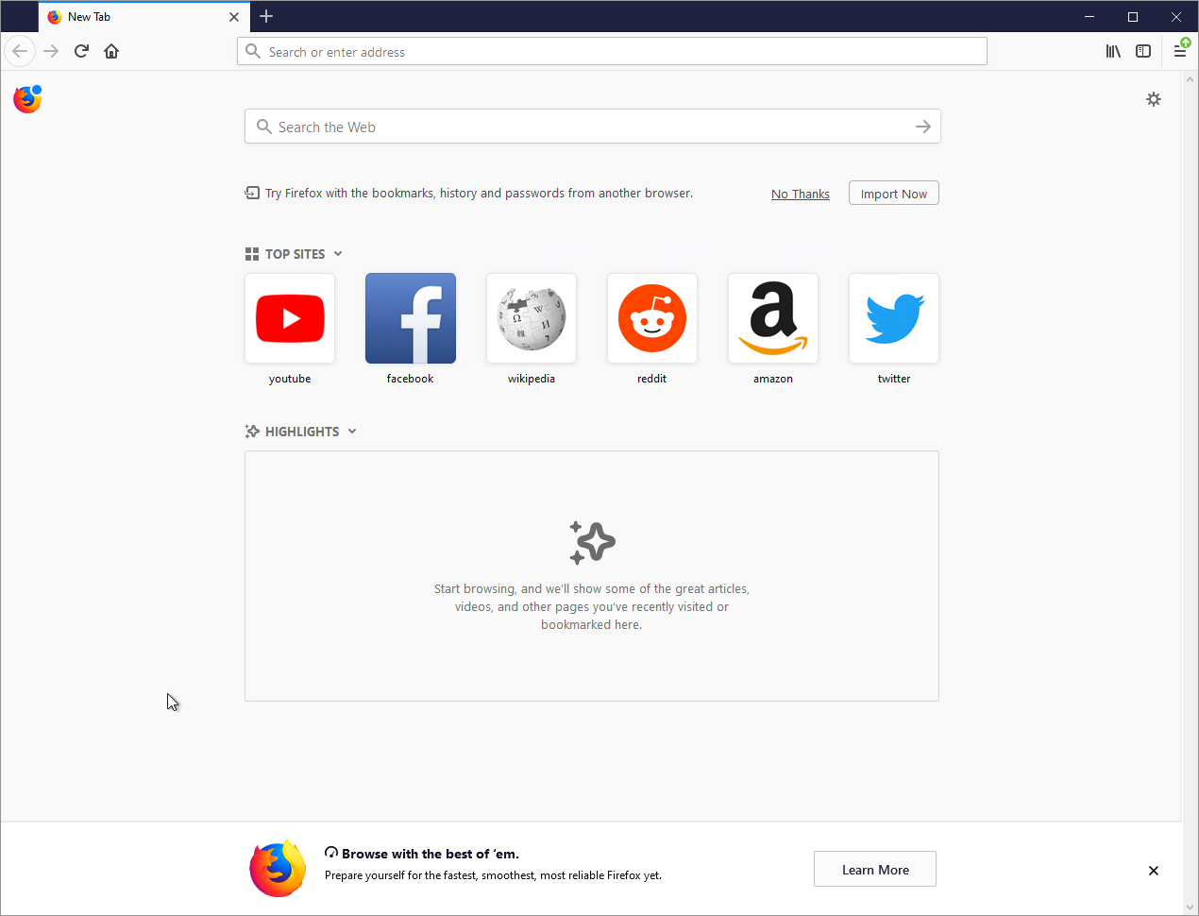Select the Reddit top site tile
Image resolution: width=1199 pixels, height=916 pixels.
point(652,318)
